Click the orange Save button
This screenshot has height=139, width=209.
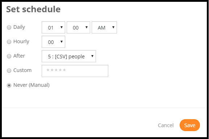190,125
